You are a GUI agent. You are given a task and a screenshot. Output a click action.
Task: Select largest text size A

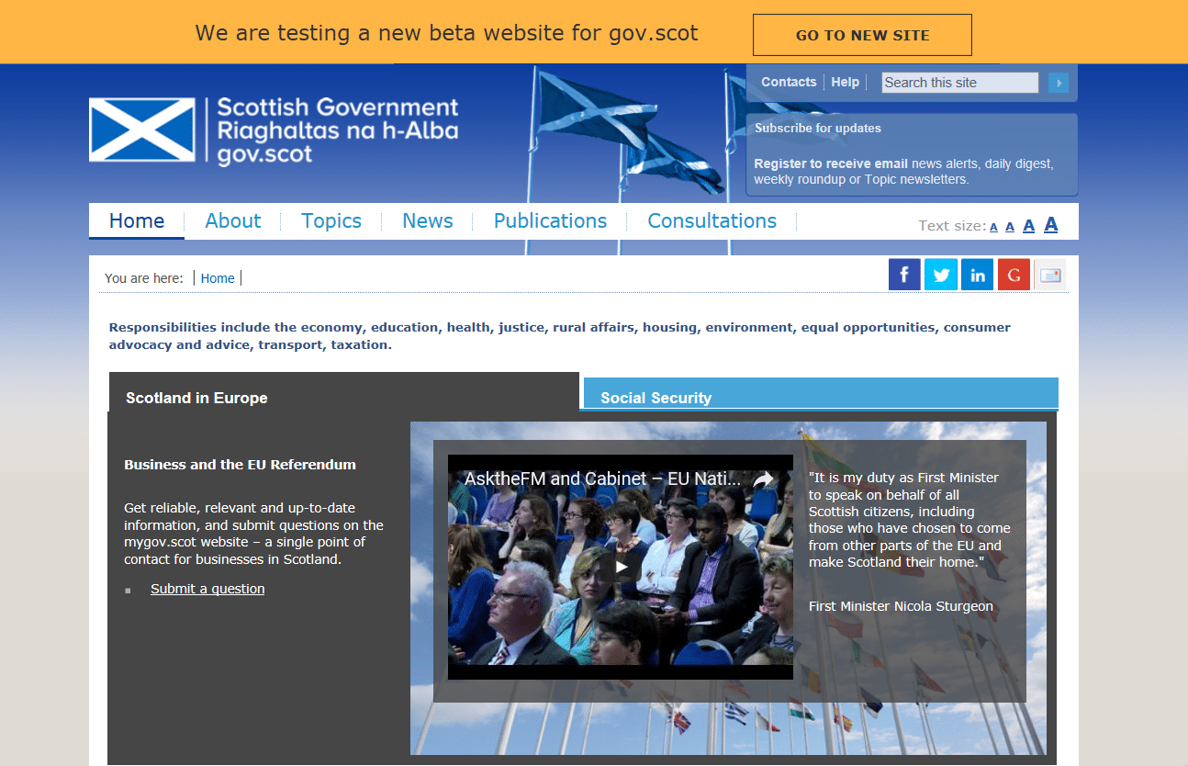tap(1051, 224)
